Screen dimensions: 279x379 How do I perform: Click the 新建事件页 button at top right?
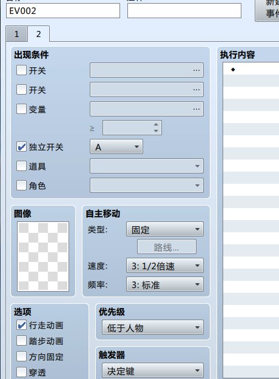[267, 10]
